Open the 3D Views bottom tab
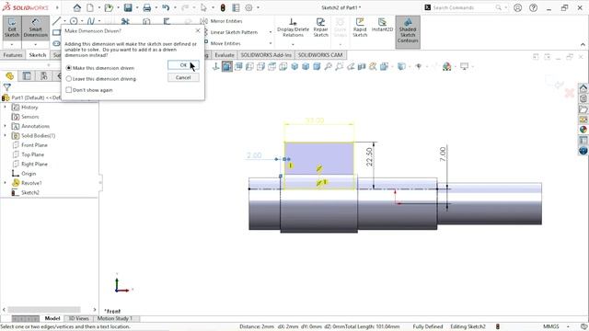The width and height of the screenshot is (589, 331). tap(78, 318)
